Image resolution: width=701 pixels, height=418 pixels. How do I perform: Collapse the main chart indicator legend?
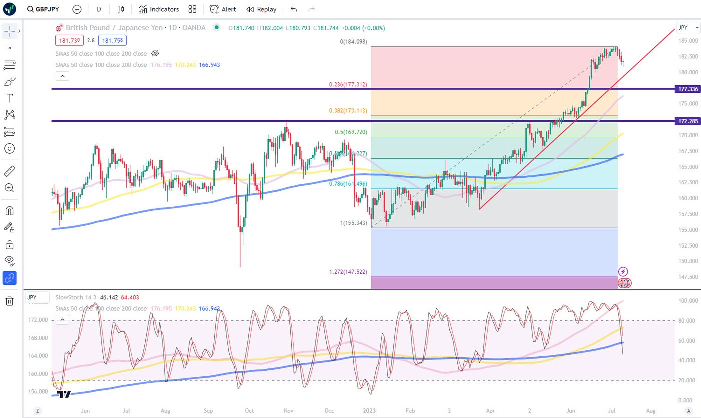click(62, 76)
